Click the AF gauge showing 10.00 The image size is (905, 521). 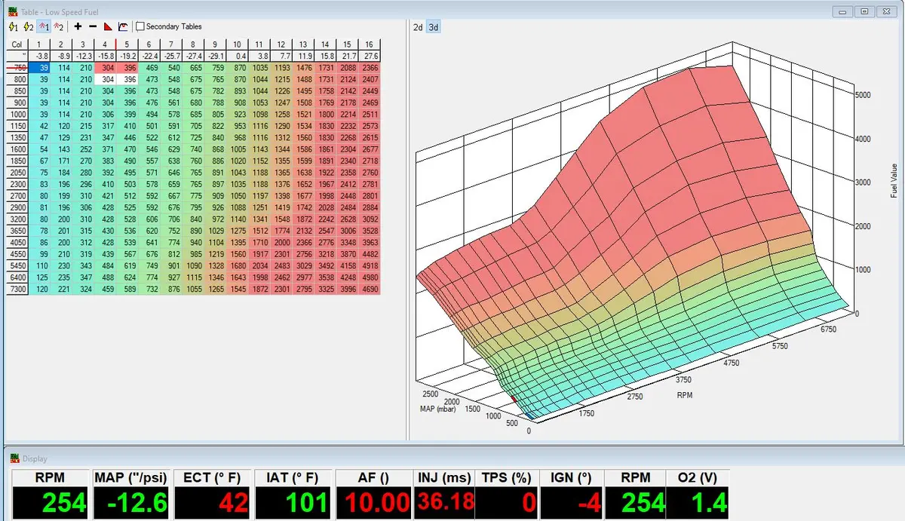[x=374, y=495]
